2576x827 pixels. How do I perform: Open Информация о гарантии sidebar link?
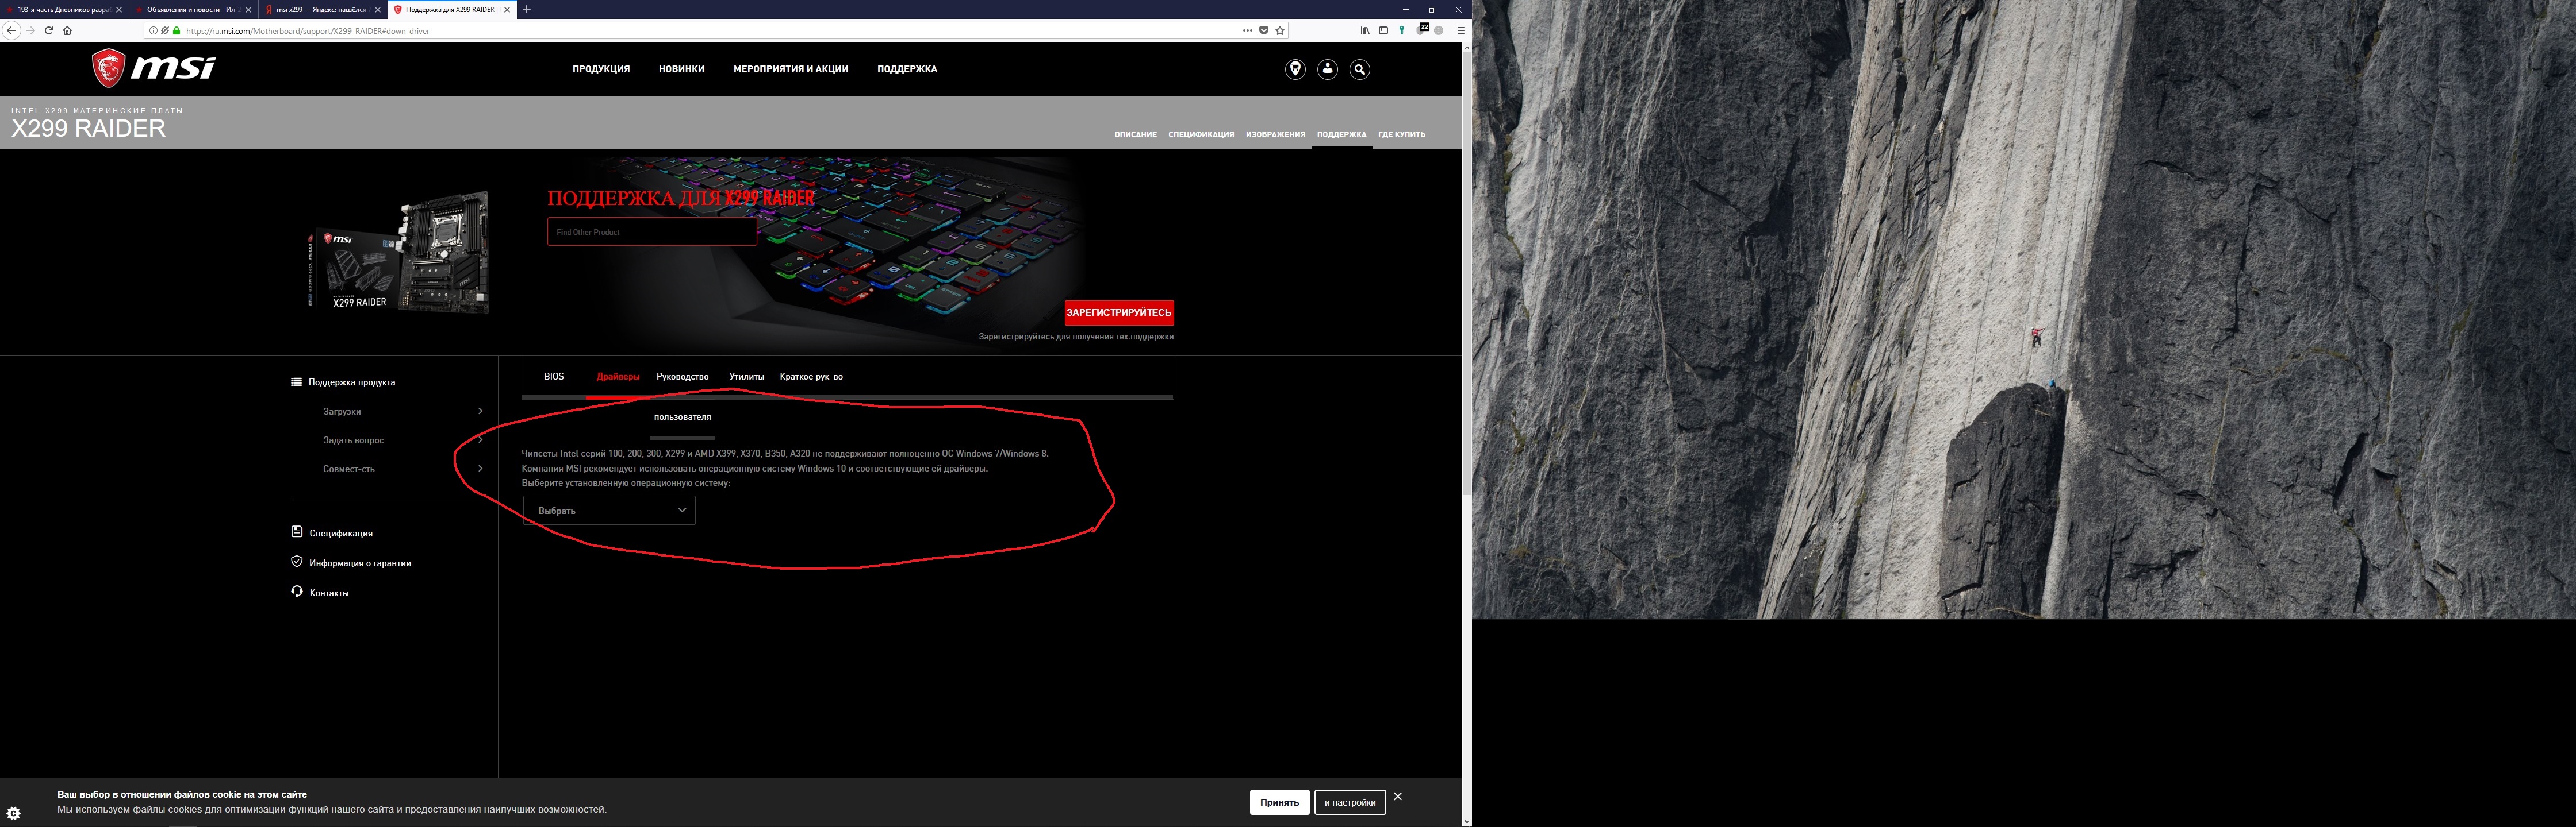[x=360, y=563]
